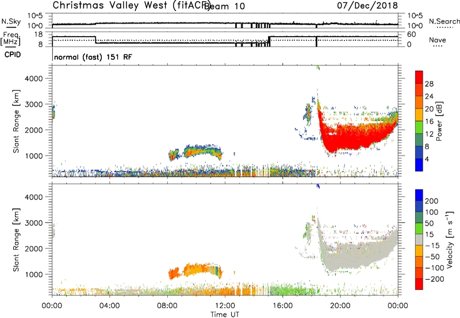Click the 10^5 label on the right noise axis
460x318 pixels.
tap(415, 16)
